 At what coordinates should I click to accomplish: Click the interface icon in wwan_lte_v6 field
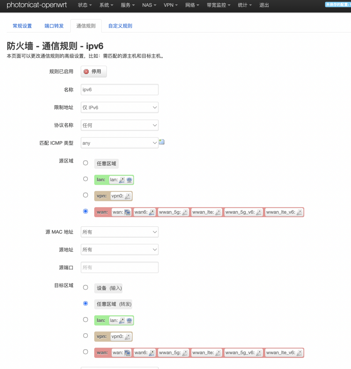(299, 212)
